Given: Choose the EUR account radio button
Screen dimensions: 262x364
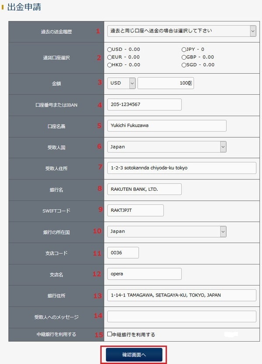Looking at the screenshot, I should [110, 57].
